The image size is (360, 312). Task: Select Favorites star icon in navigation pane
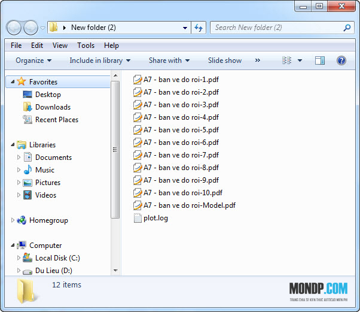coord(22,81)
